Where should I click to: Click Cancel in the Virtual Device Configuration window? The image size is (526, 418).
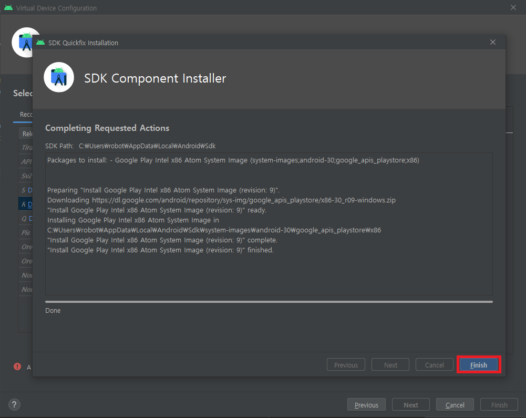[455, 404]
